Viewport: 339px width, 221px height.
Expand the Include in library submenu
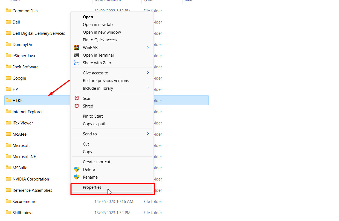[x=148, y=88]
